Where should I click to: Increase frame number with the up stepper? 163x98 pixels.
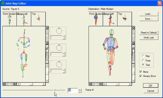coord(80,89)
